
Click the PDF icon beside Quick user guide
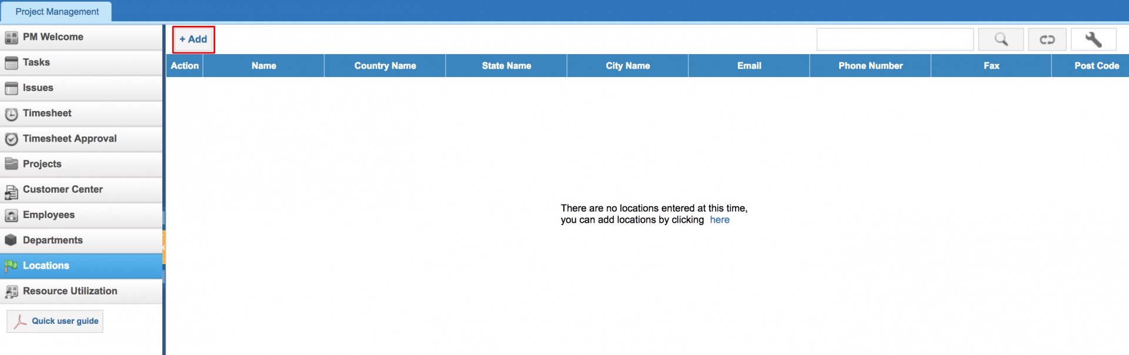click(21, 321)
